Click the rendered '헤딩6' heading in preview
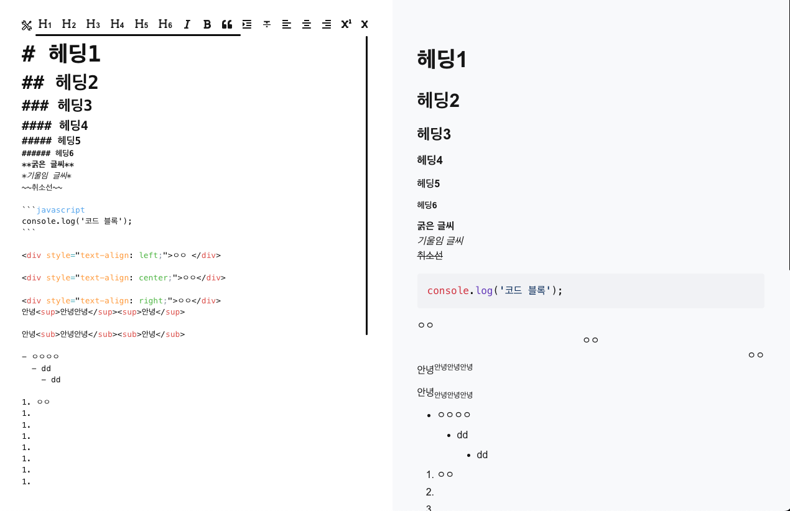 tap(427, 205)
